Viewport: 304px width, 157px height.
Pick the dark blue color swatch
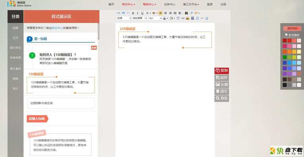285,63
